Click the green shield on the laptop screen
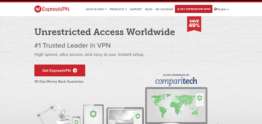The image size is (262, 124). pyautogui.click(x=138, y=116)
